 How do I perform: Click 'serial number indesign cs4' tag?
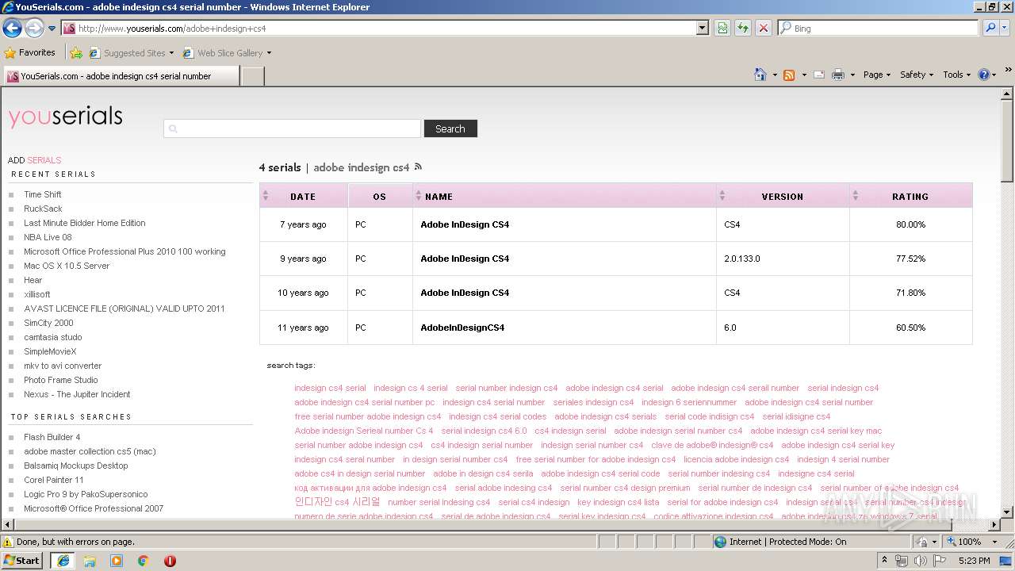point(507,388)
